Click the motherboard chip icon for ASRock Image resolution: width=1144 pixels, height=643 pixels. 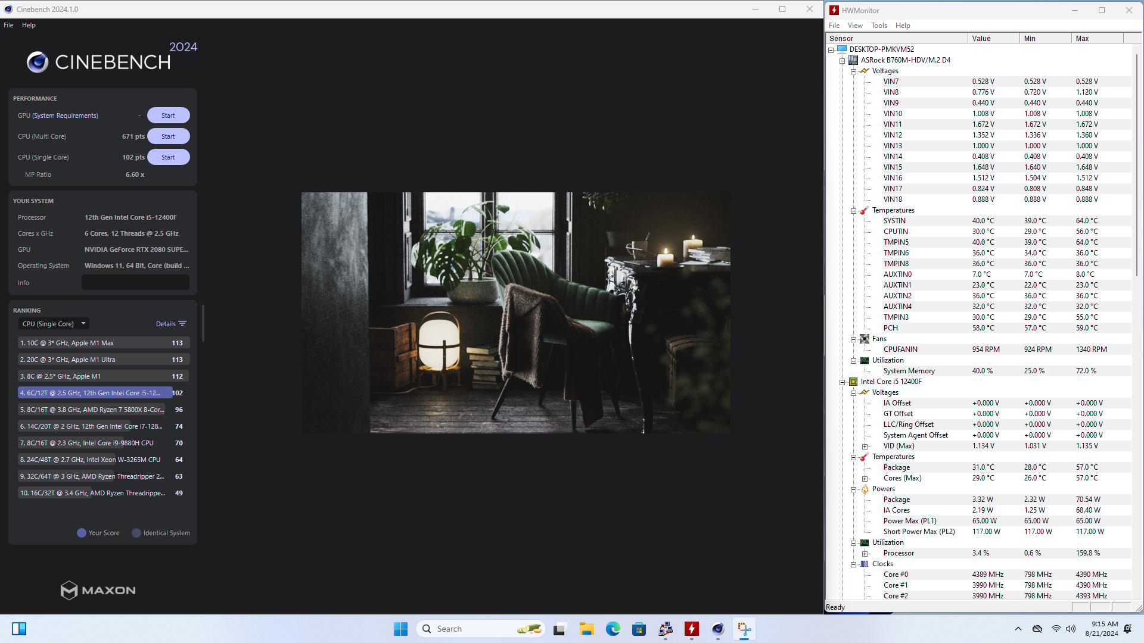click(853, 60)
